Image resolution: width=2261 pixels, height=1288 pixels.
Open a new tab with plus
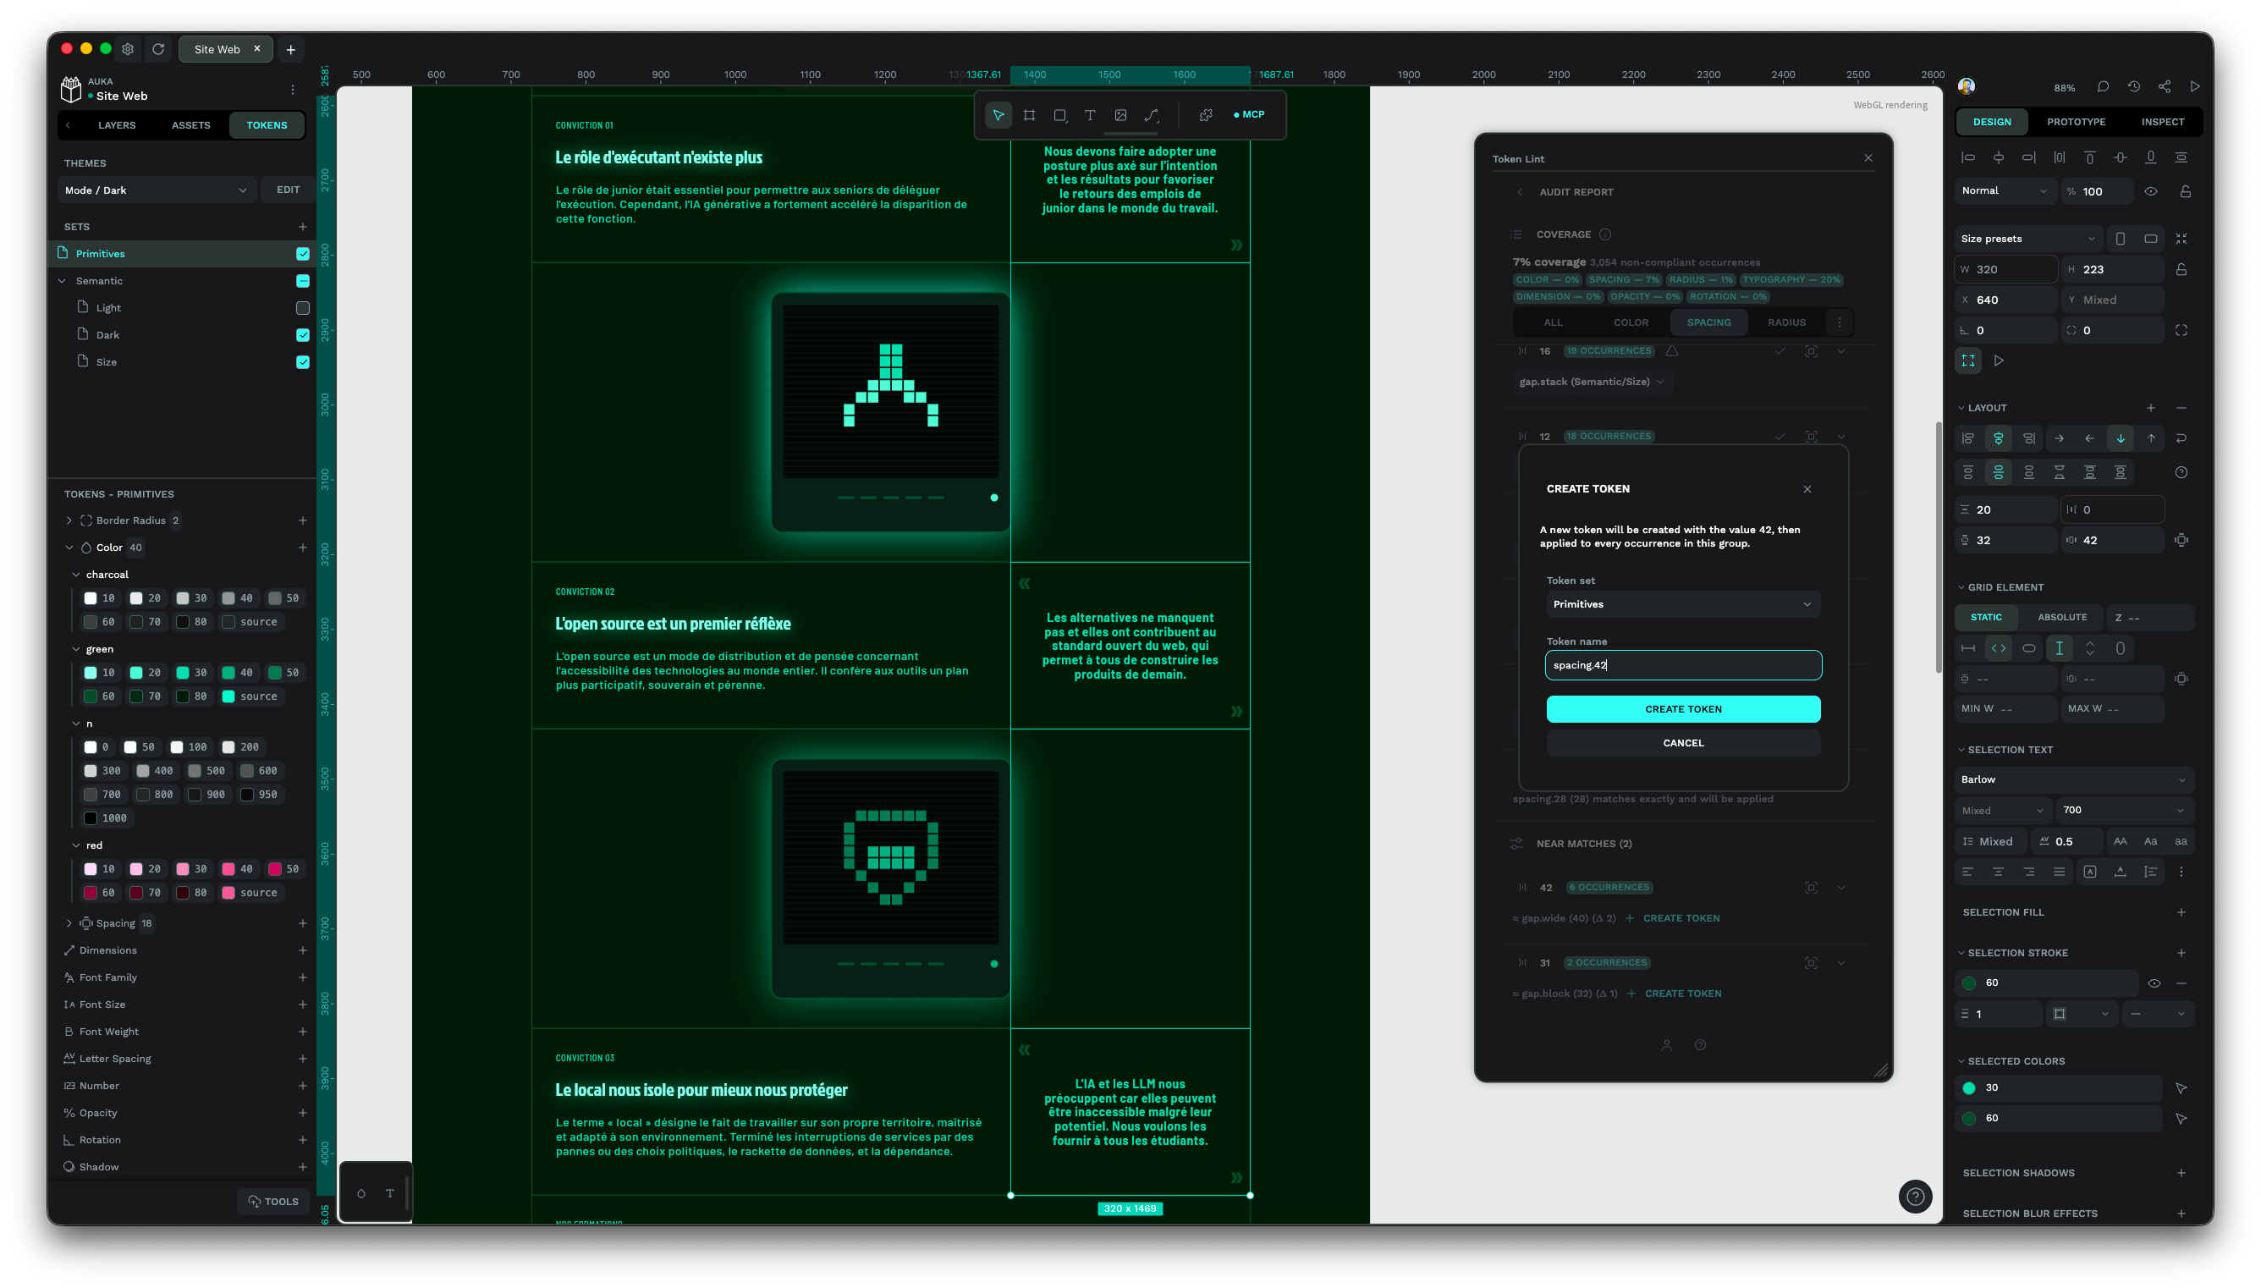[x=291, y=50]
